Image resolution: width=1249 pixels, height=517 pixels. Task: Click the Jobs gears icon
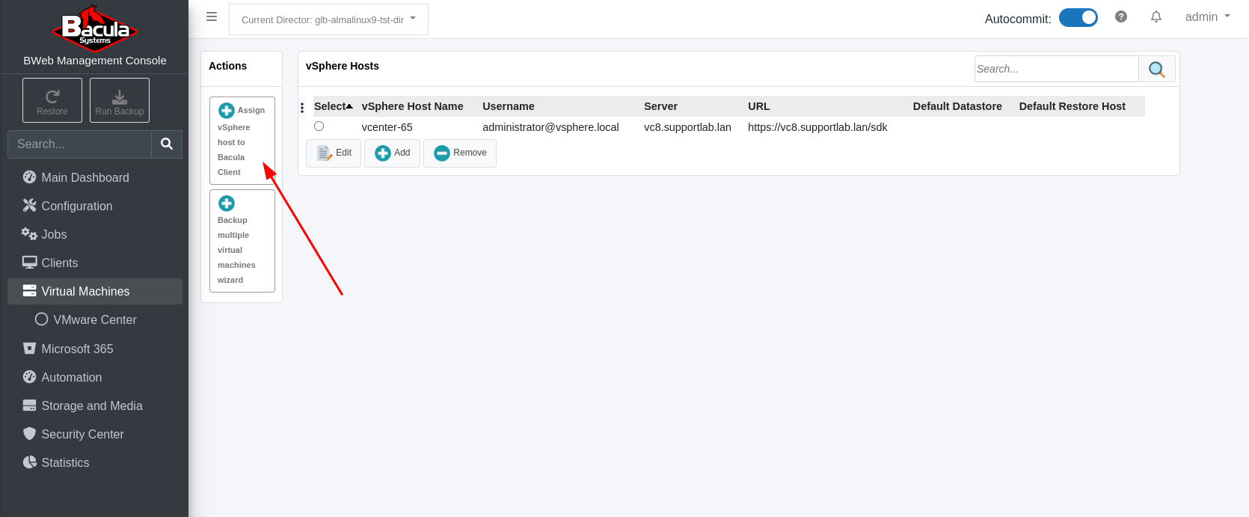pyautogui.click(x=29, y=233)
